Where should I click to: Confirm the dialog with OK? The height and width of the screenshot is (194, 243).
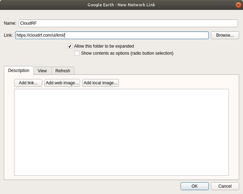pos(195,186)
